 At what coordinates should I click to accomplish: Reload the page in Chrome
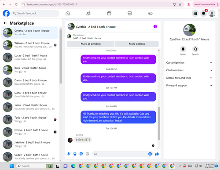click(16, 4)
